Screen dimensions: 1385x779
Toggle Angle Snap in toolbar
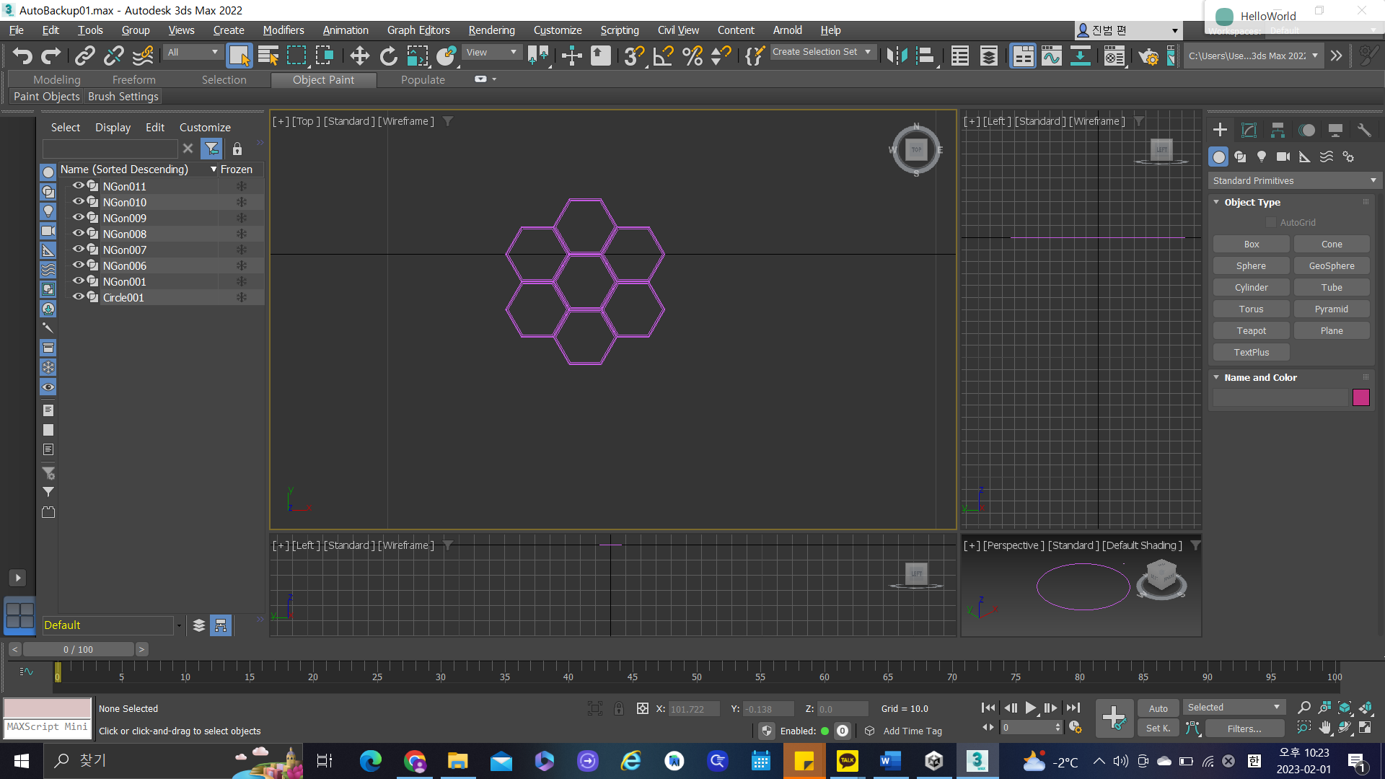tap(663, 56)
